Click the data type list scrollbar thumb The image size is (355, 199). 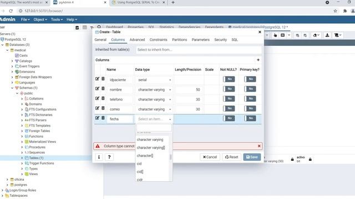tap(170, 157)
